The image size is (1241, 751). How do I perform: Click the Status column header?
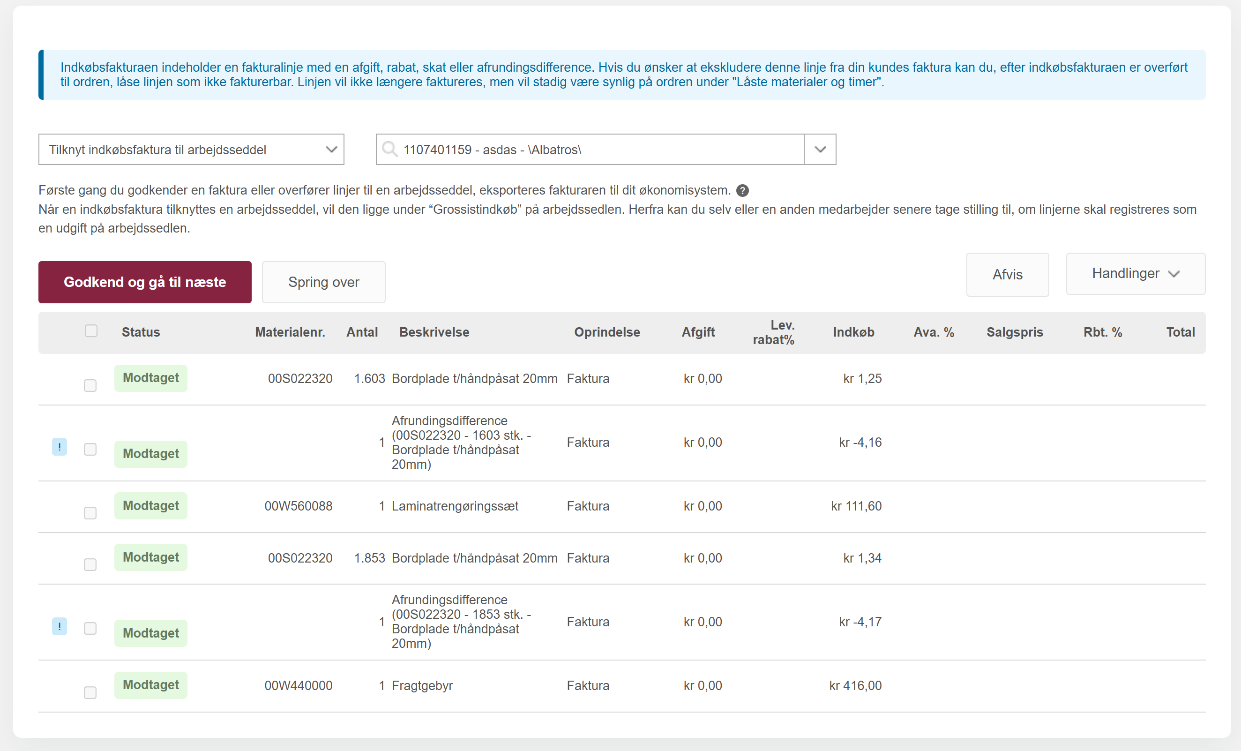tap(141, 332)
